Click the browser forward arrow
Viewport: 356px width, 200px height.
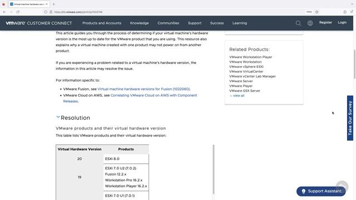[11, 12]
